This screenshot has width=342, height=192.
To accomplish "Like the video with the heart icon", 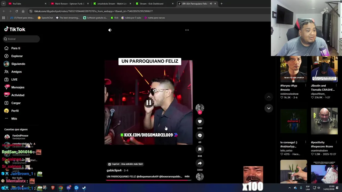I will 200,122.
